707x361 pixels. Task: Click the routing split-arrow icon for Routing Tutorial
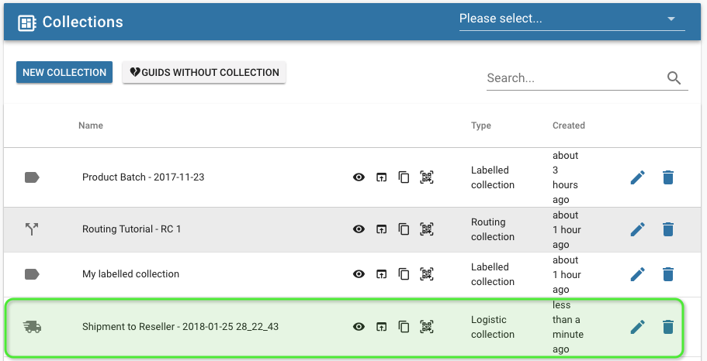(x=32, y=229)
